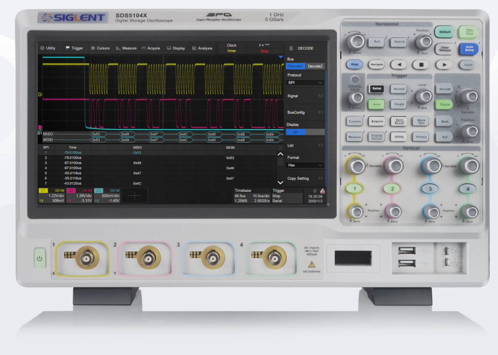Push the blue Print button
Screen dimensions: 498x355
click(354, 65)
